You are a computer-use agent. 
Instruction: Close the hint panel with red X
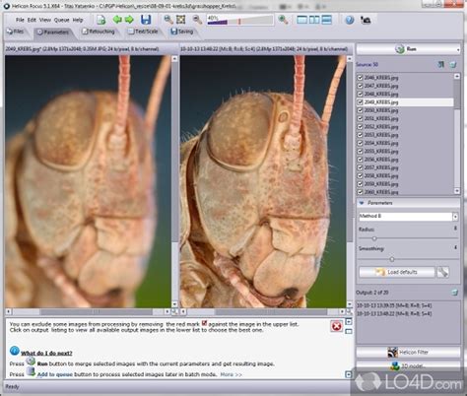tap(336, 326)
